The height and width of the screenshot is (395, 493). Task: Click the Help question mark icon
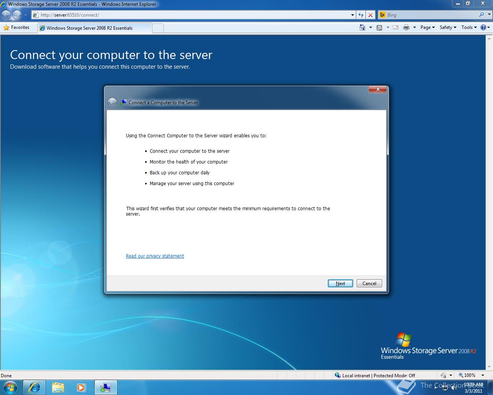point(483,27)
